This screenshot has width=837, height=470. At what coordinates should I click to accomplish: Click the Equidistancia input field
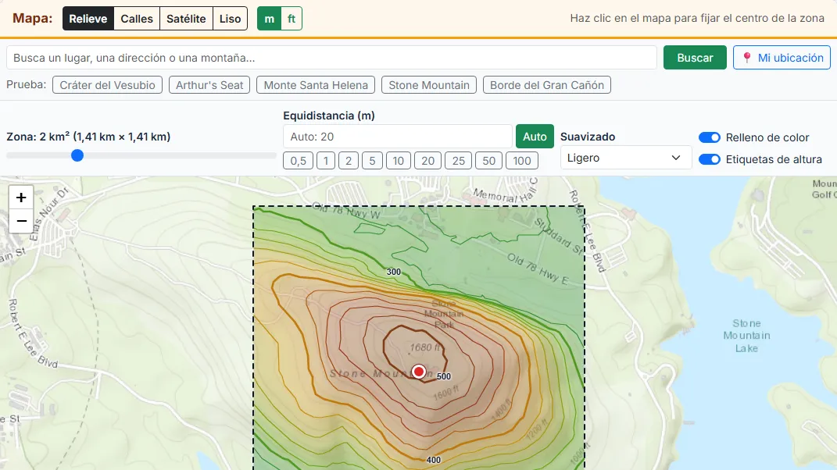pos(398,137)
